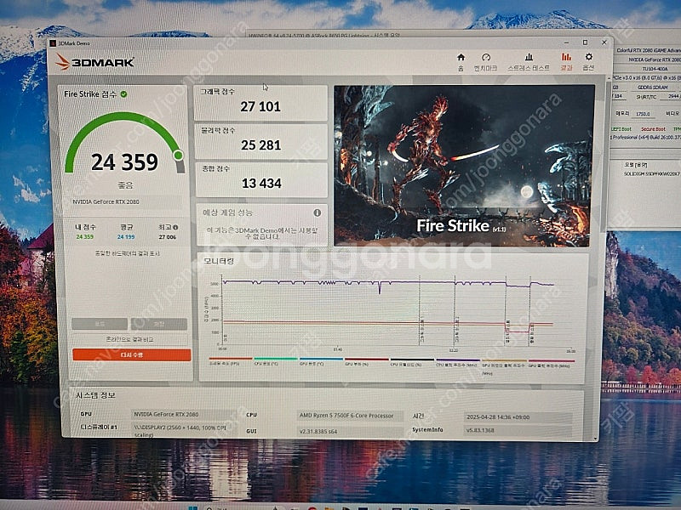Viewport: 681px width, 510px height.
Task: Toggle the GPU 온도 legend line
Action: click(x=321, y=361)
